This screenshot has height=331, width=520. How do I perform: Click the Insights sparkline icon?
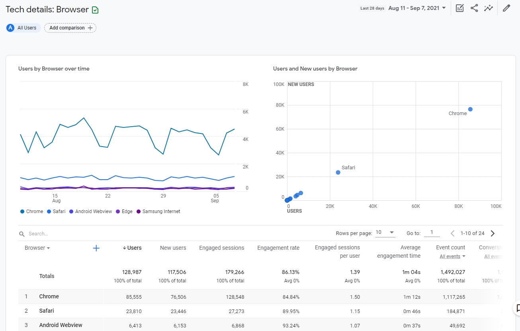(489, 8)
